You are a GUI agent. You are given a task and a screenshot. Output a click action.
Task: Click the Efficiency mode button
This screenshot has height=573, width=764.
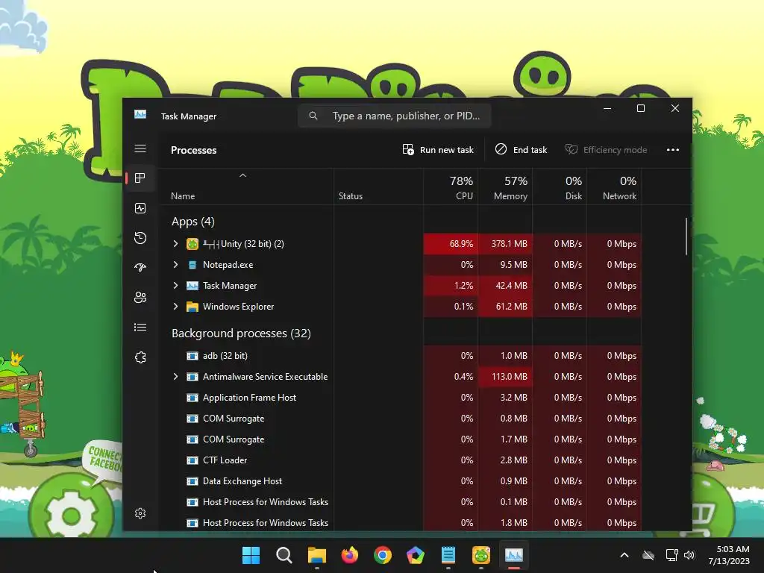pos(606,149)
